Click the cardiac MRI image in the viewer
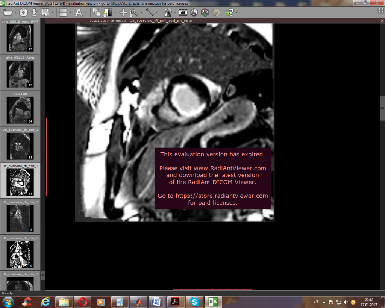This screenshot has height=308, width=385. pos(174,123)
